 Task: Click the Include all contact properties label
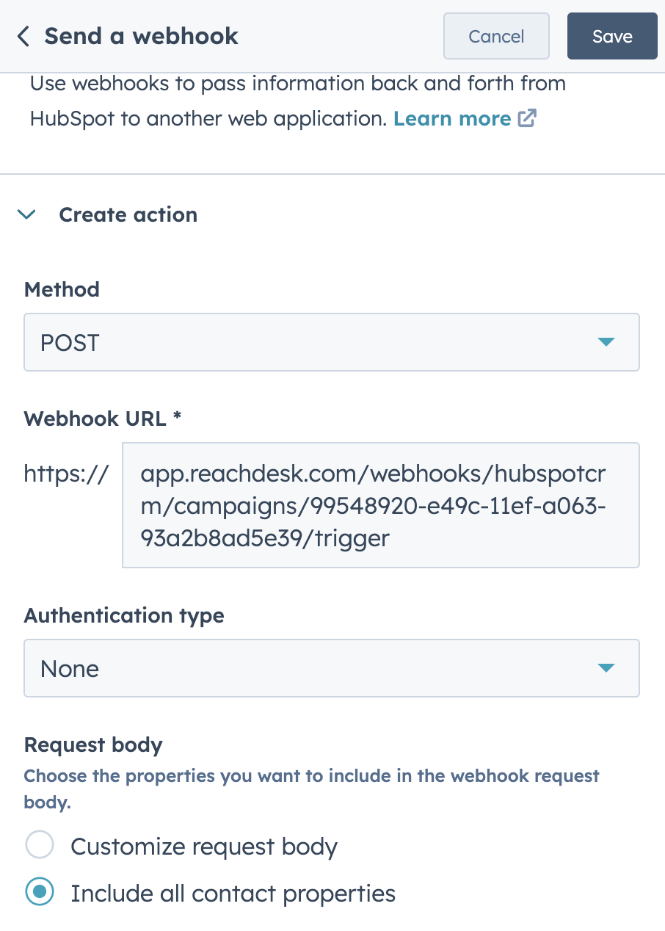[233, 894]
